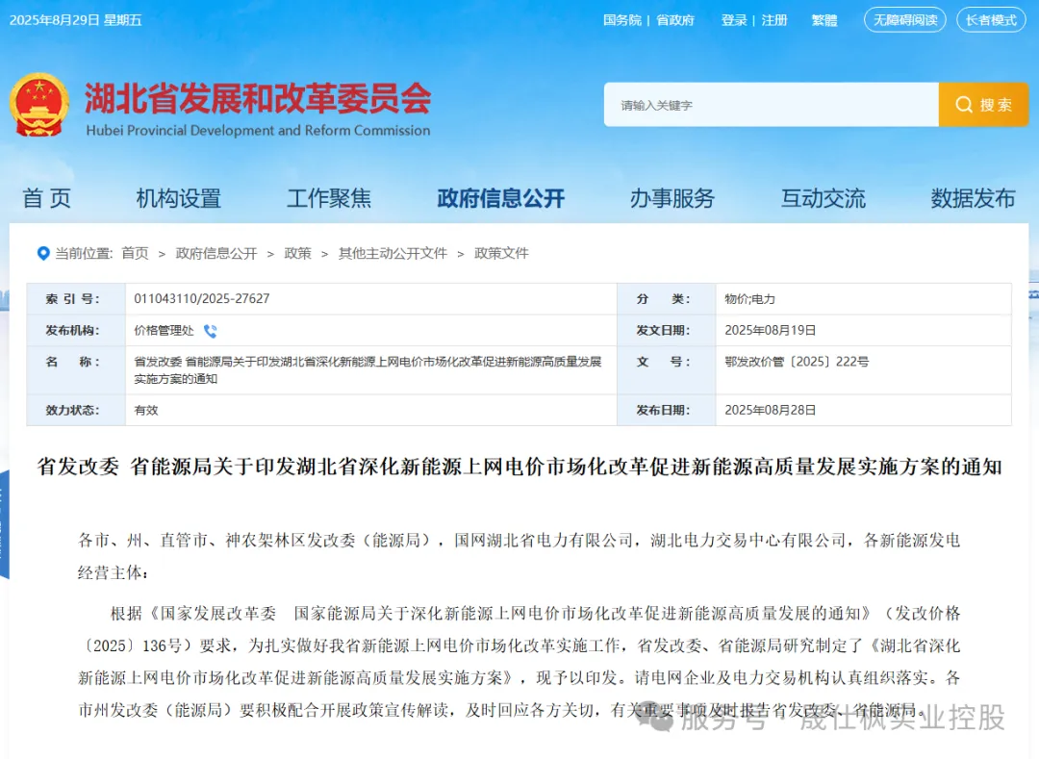This screenshot has width=1039, height=759.
Task: Toggle 长者模式 senior mode
Action: click(x=991, y=20)
